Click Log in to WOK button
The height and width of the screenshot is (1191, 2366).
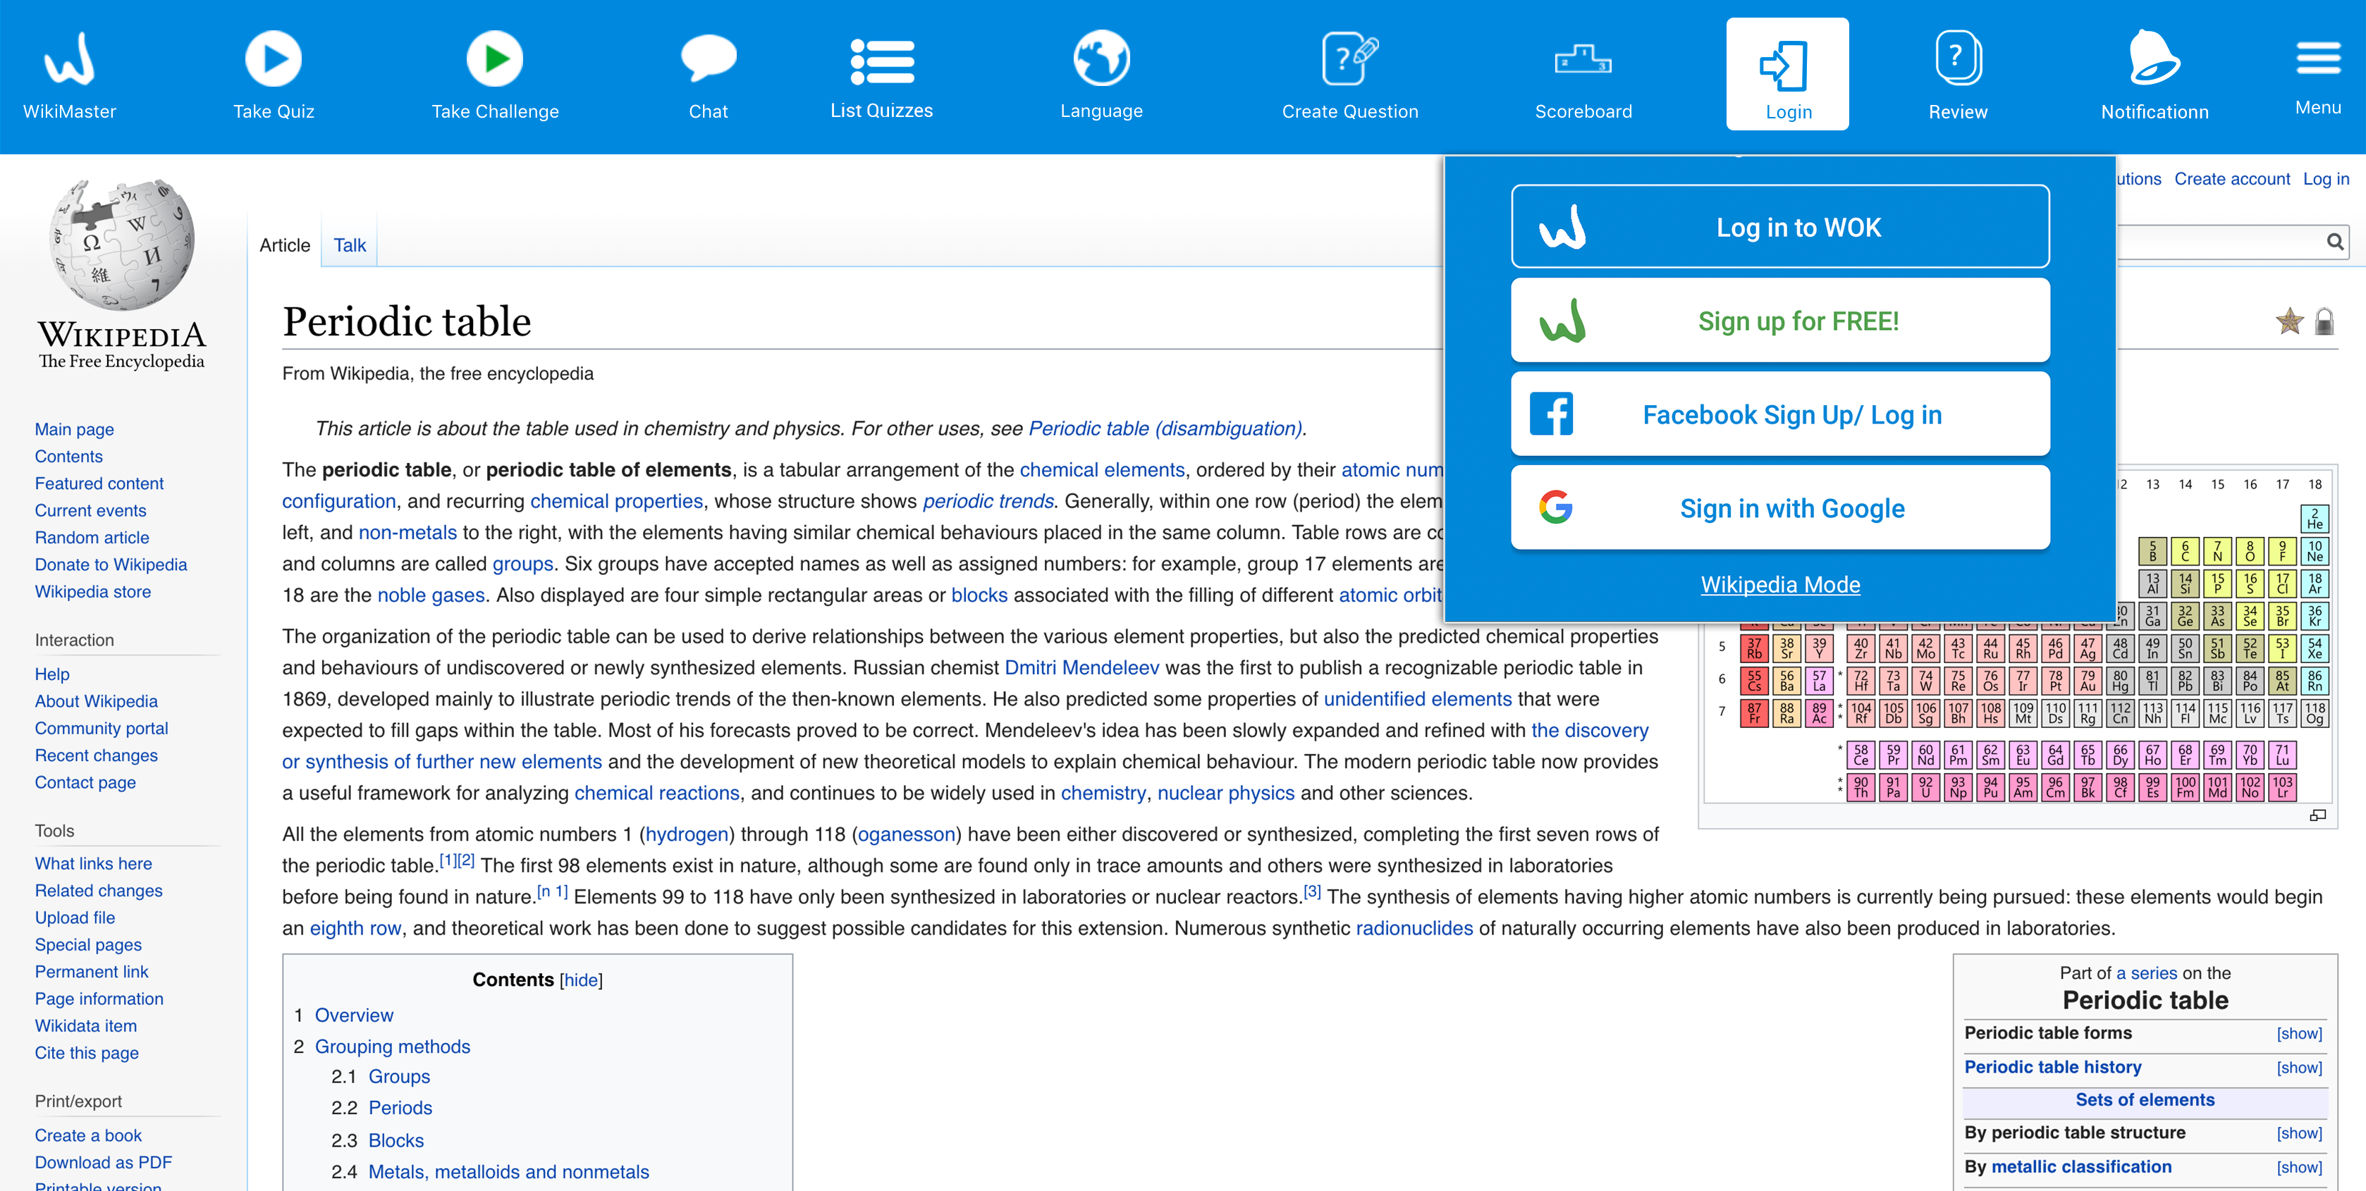(1779, 228)
